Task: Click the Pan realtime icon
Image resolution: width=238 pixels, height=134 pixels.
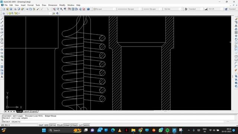Action: tap(54, 9)
